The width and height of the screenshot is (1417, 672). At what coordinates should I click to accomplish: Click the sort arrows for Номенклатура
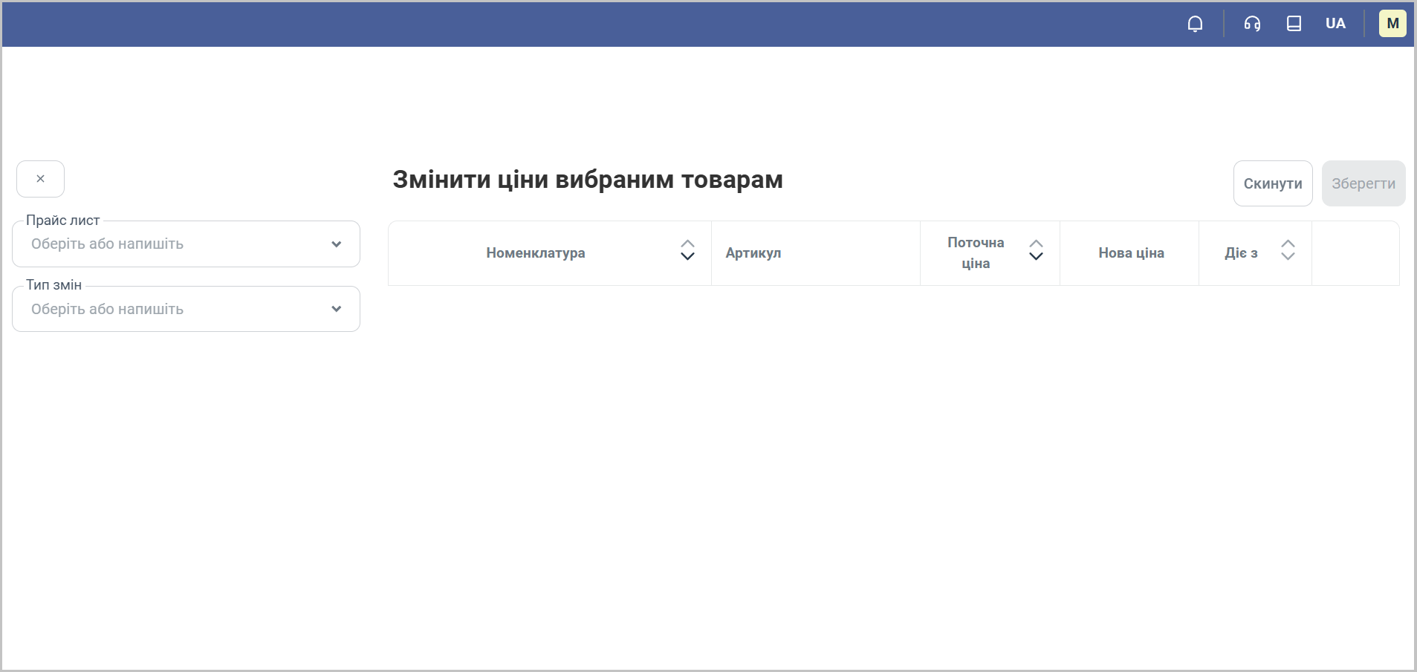(x=687, y=250)
